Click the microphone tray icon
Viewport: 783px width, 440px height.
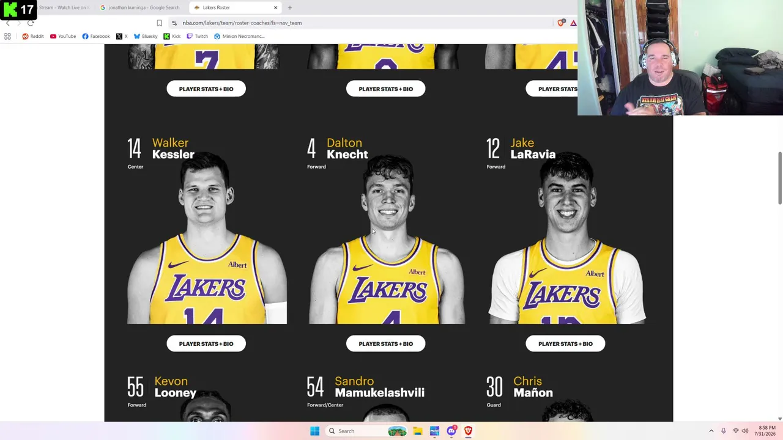[723, 431]
